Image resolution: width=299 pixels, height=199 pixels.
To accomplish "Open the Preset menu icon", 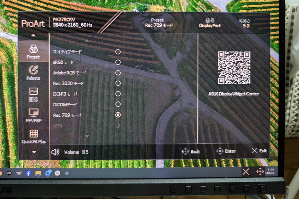I will (x=33, y=48).
